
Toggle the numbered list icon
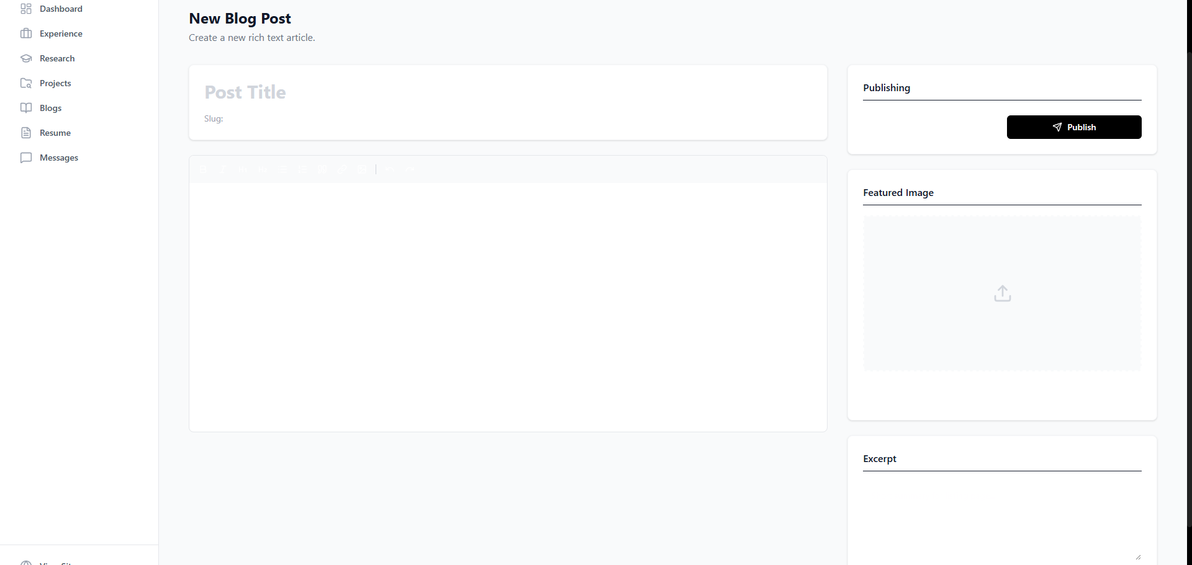pyautogui.click(x=302, y=169)
